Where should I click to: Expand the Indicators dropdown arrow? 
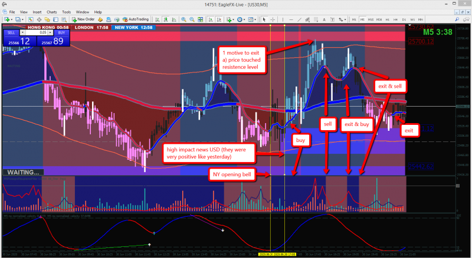(234, 20)
